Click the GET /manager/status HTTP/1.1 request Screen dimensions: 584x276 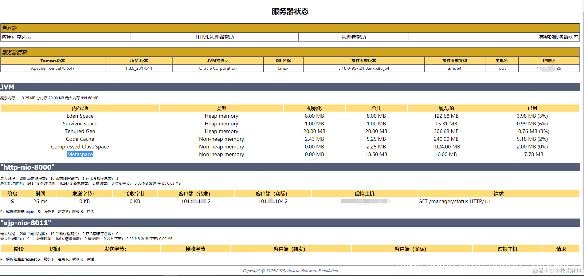click(455, 201)
